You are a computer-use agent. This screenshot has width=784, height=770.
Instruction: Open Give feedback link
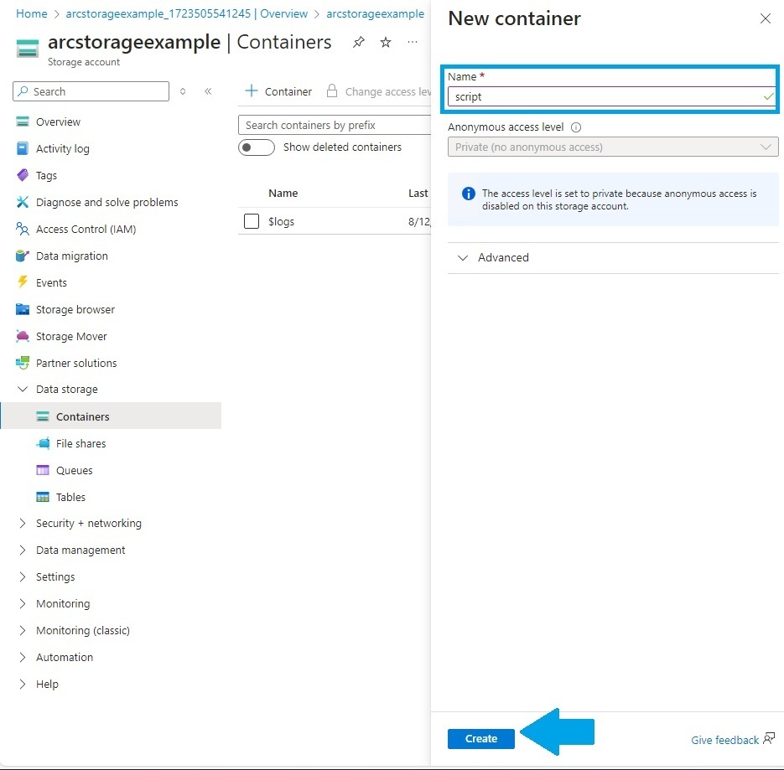click(724, 740)
